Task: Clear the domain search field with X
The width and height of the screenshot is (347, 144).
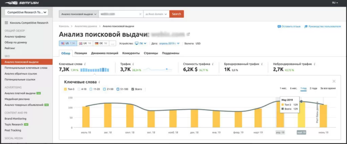Action: [x=140, y=14]
